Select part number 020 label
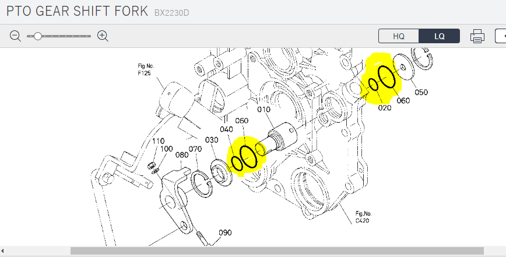 tap(385, 108)
